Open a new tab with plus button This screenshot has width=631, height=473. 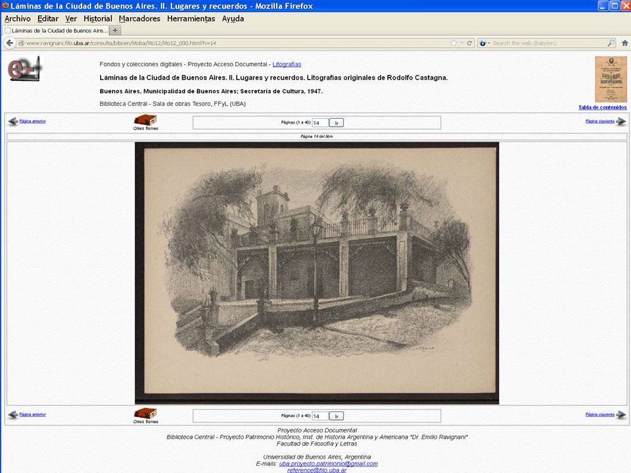(114, 30)
